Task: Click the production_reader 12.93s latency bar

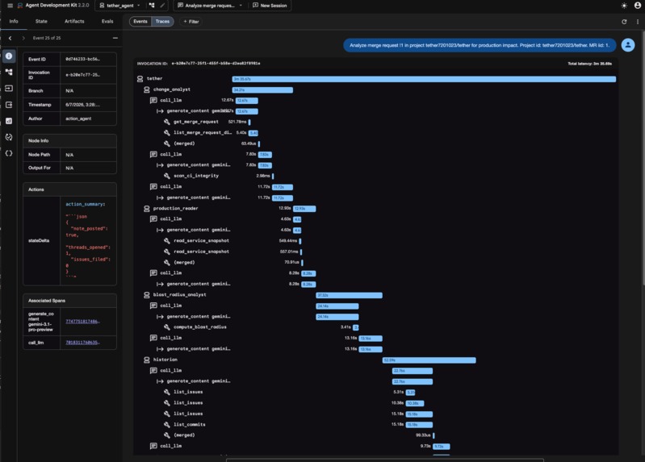Action: click(x=304, y=209)
